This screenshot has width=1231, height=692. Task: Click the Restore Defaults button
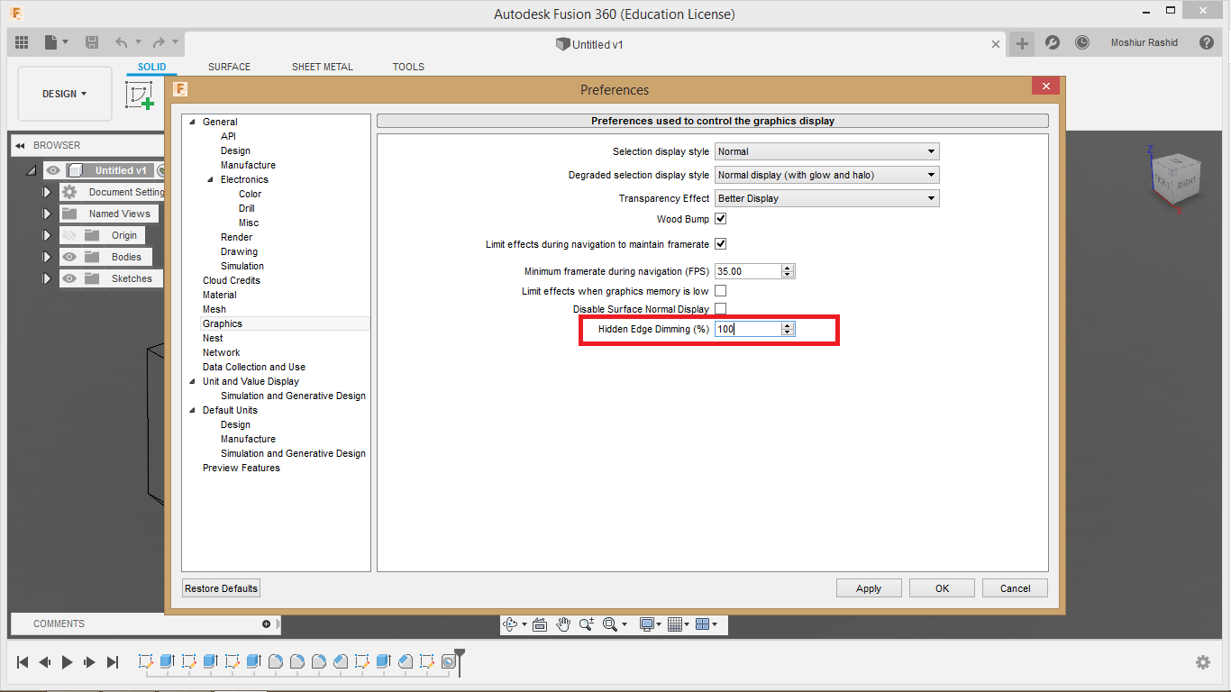[x=221, y=588]
